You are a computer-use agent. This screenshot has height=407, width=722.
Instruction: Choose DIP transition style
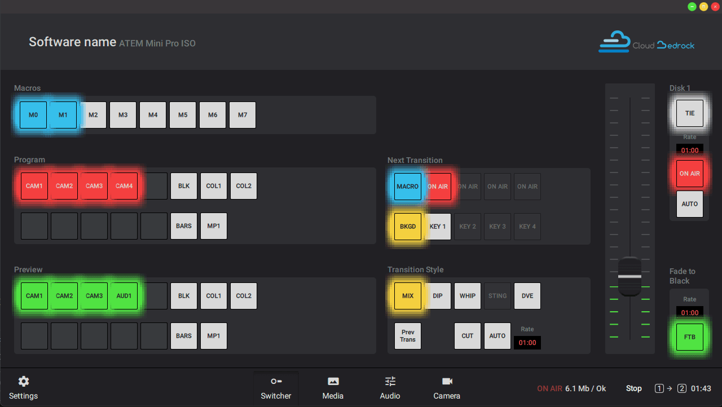point(438,296)
